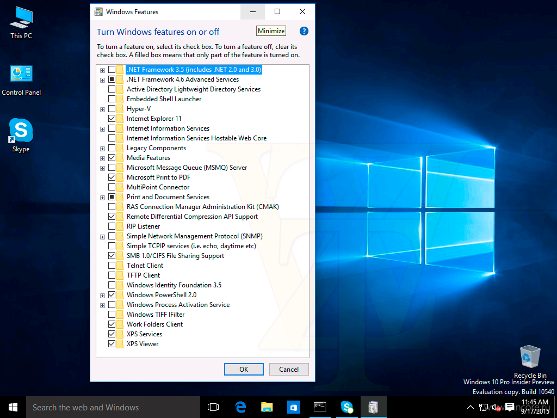The width and height of the screenshot is (557, 418).
Task: Click the Search the web and Windows box
Action: (113, 407)
